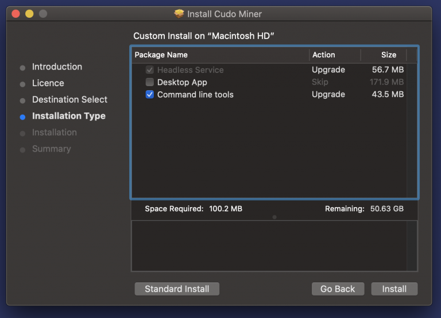The width and height of the screenshot is (441, 318).
Task: Click the blue Installation Type bullet
Action: coord(22,117)
